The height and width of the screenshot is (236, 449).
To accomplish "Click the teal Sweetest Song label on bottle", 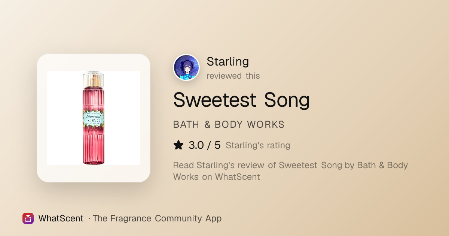I will 93,119.
